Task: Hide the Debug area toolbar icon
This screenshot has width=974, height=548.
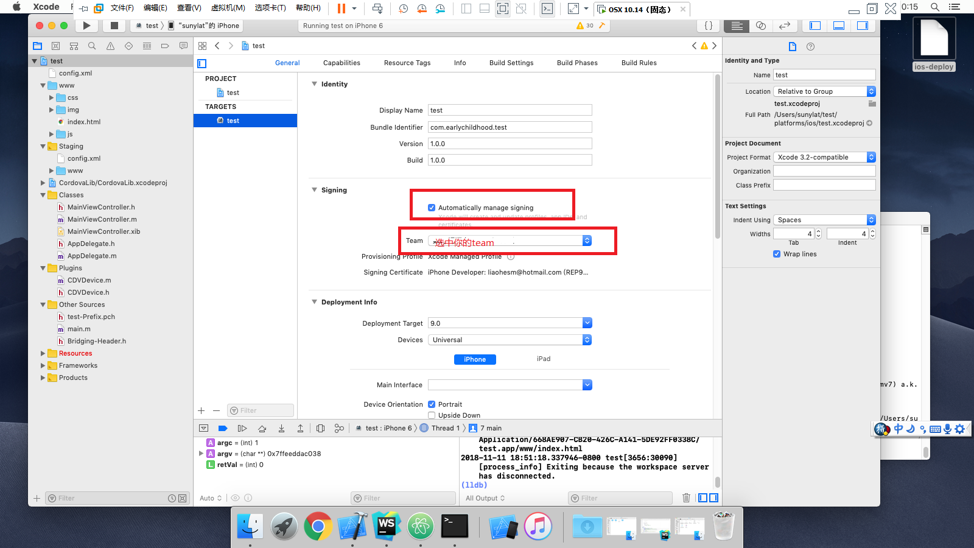Action: (839, 26)
